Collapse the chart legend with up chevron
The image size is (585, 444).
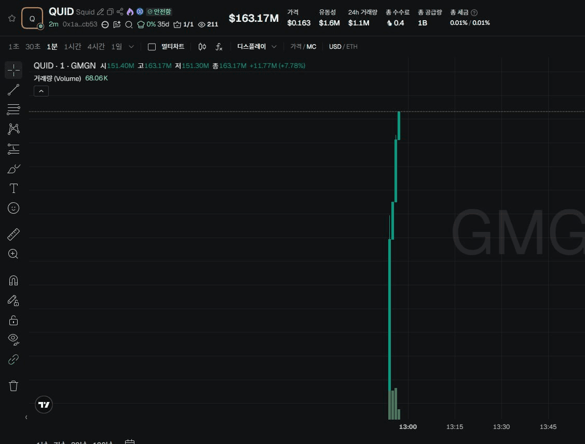41,91
